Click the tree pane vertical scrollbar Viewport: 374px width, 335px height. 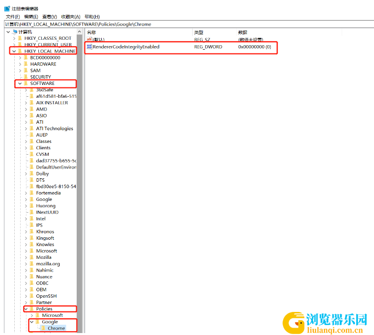[80, 184]
